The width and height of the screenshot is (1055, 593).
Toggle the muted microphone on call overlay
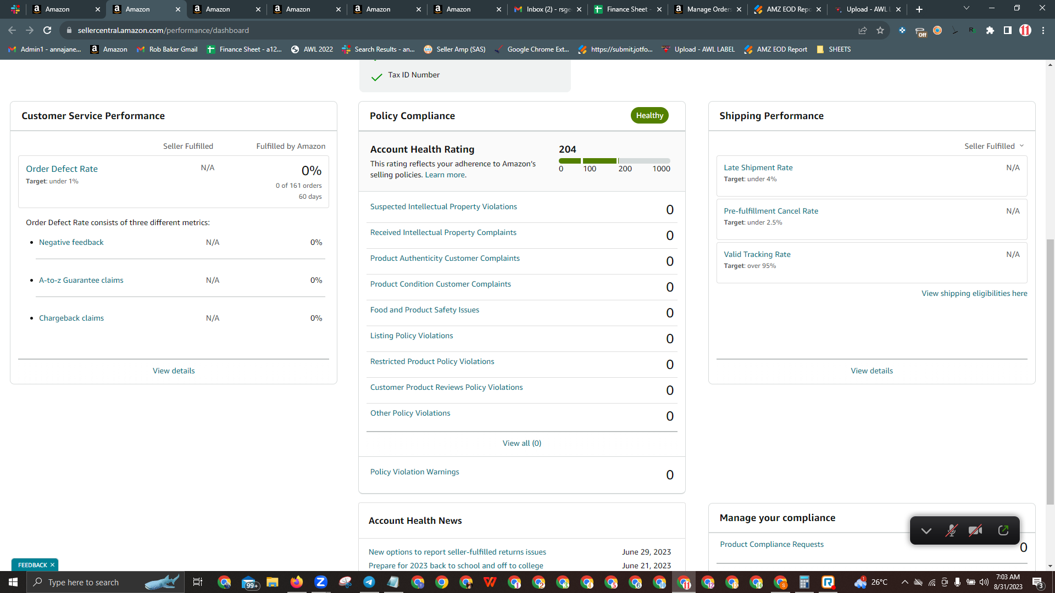[x=951, y=530]
